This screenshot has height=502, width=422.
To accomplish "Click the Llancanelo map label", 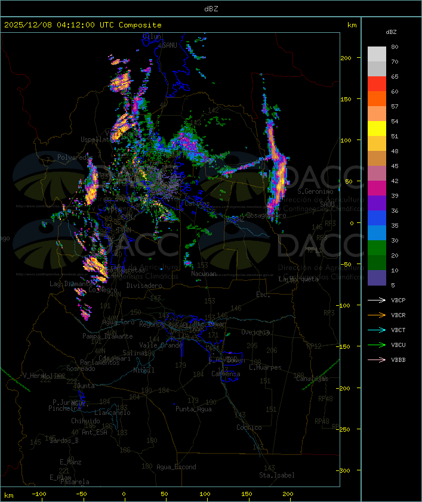I will pyautogui.click(x=112, y=413).
